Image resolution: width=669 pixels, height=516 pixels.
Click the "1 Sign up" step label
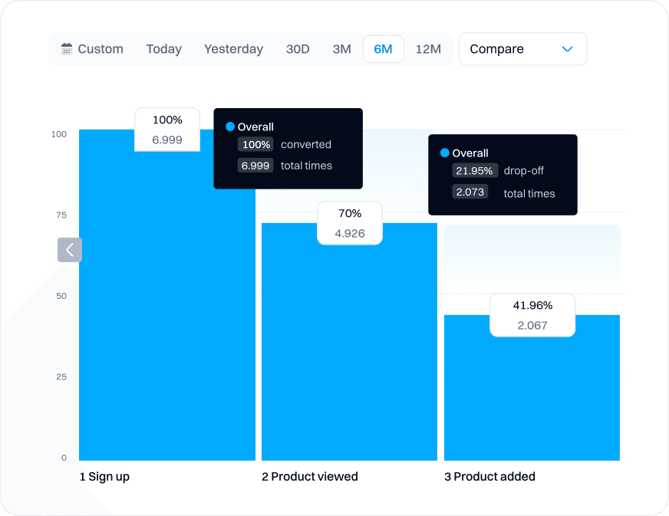click(105, 476)
